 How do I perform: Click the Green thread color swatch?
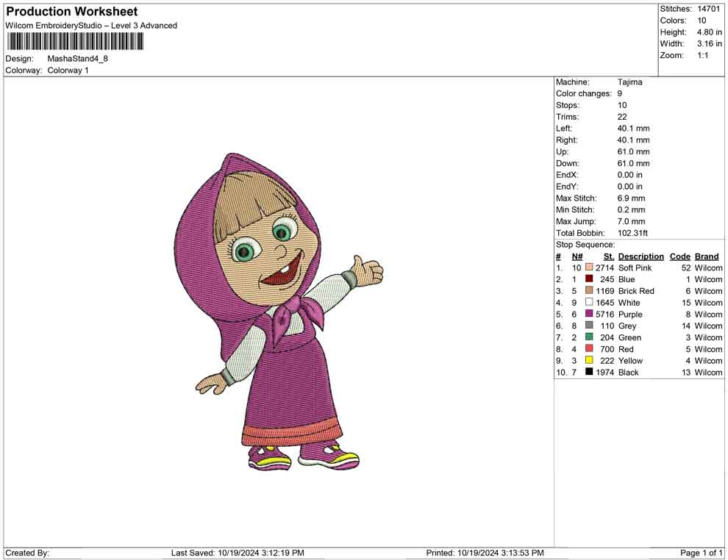point(589,337)
